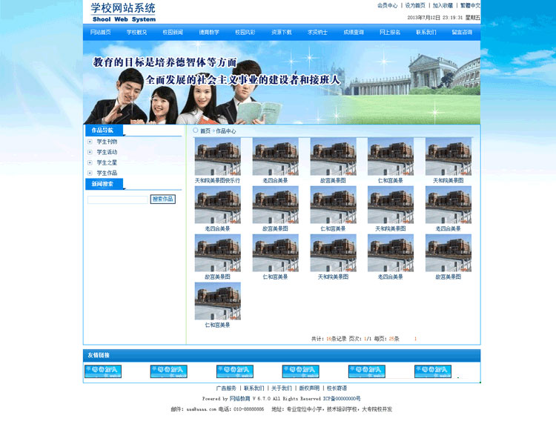Click the 会员中心 link at top
Viewport: 556px width, 430px height.
pyautogui.click(x=387, y=6)
